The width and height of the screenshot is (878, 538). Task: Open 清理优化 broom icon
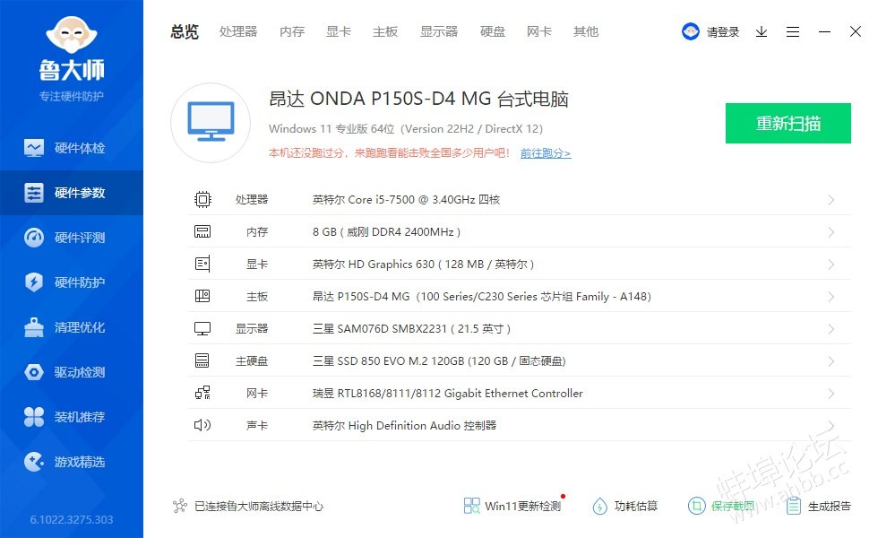(x=34, y=327)
